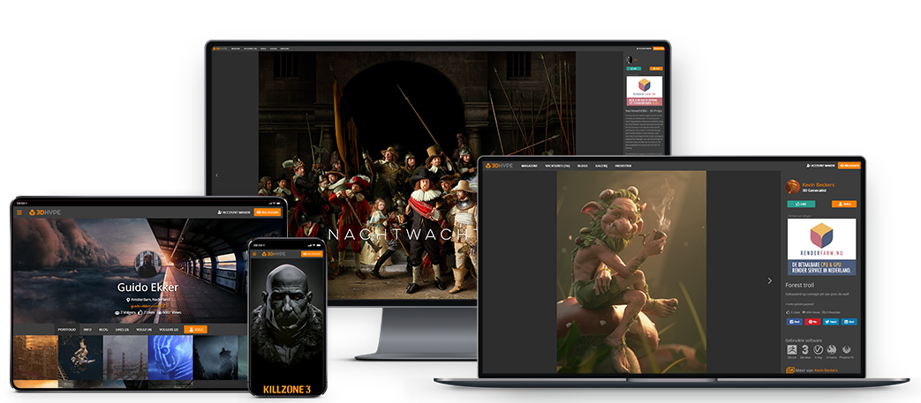Click the ZBrush software icon
The width and height of the screenshot is (921, 403).
tap(792, 349)
